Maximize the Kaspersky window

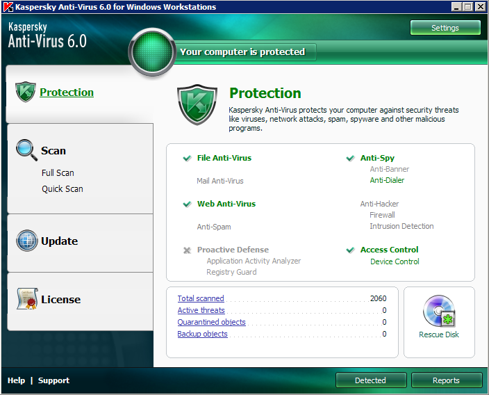point(468,6)
